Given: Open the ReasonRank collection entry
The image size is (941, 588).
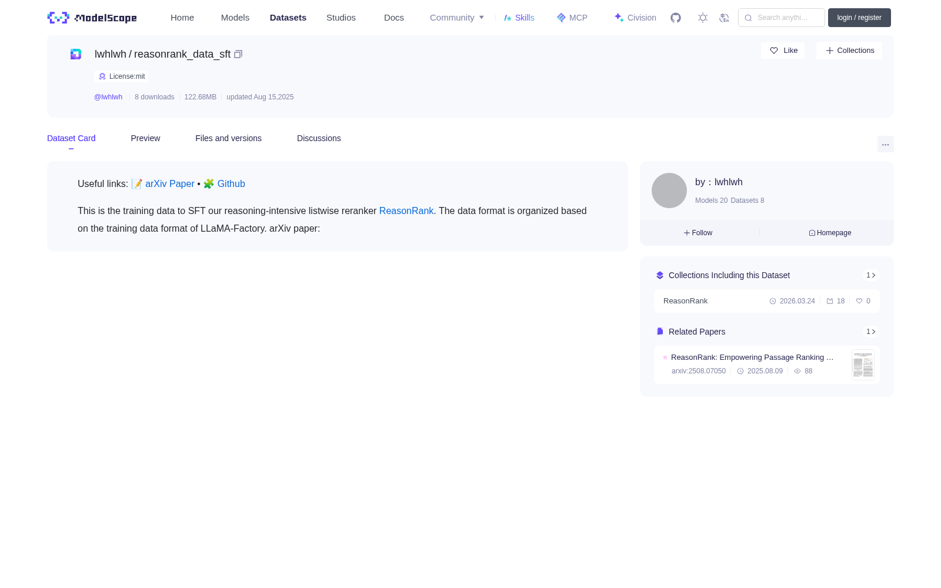Looking at the screenshot, I should coord(767,301).
